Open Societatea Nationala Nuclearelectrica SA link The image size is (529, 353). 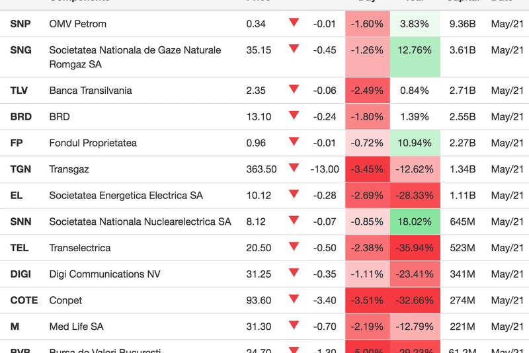[140, 221]
